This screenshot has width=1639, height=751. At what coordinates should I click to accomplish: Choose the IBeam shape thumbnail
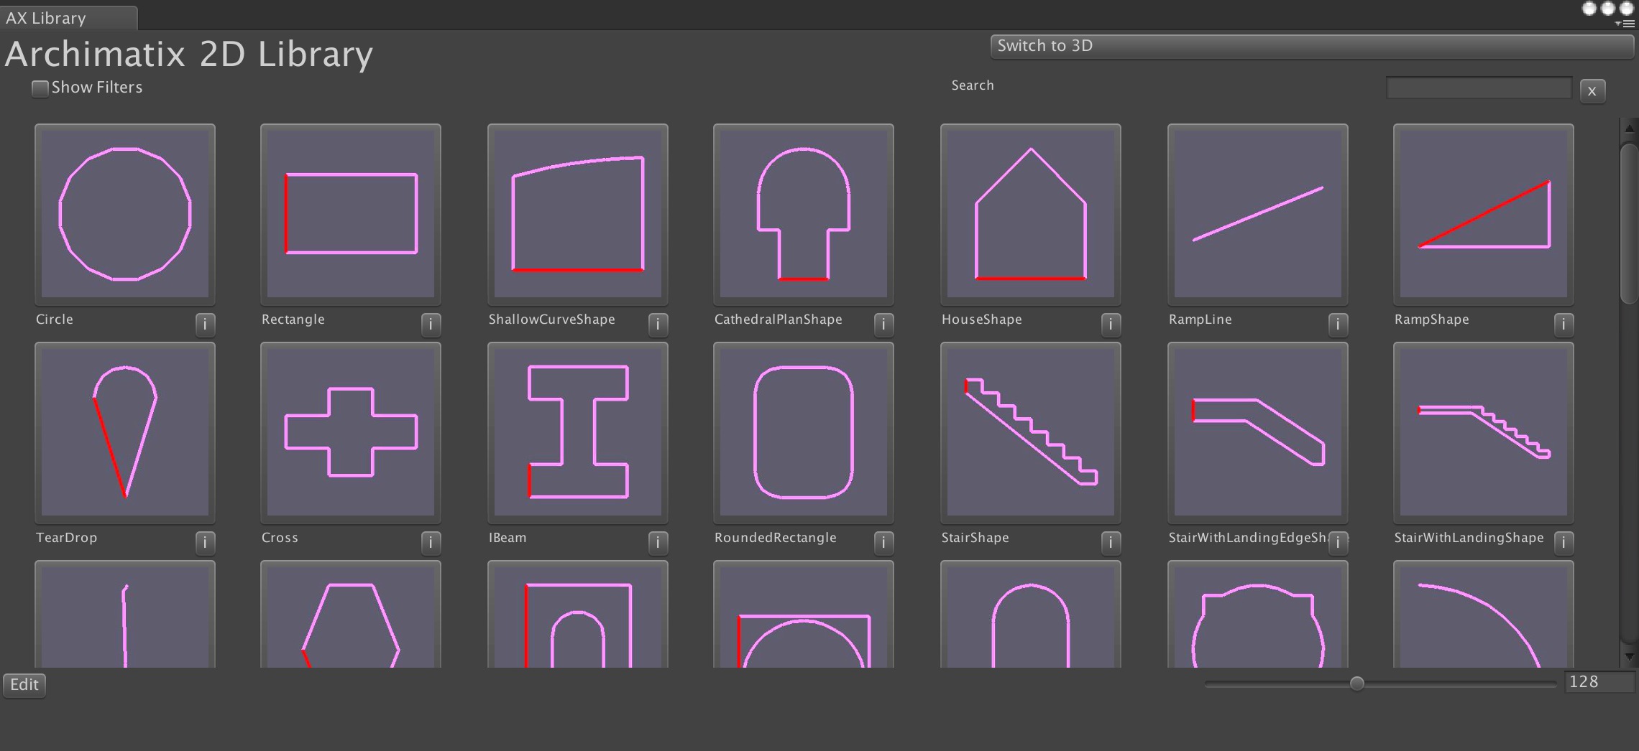click(578, 432)
